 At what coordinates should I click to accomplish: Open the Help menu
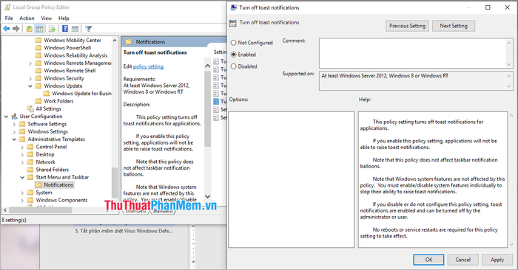(x=64, y=18)
